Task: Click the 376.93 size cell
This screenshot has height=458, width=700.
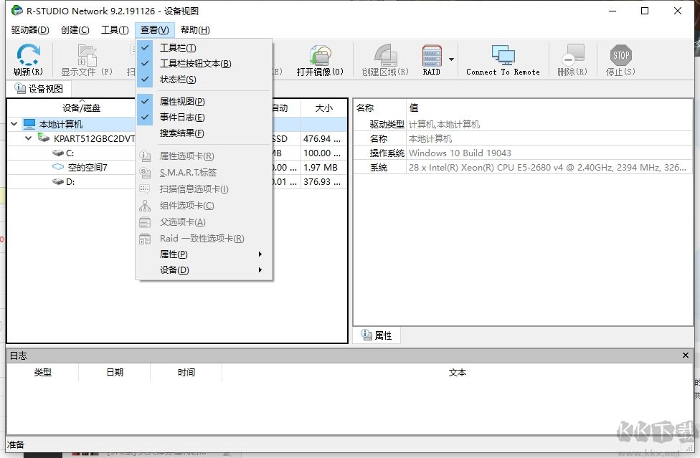Action: [323, 181]
